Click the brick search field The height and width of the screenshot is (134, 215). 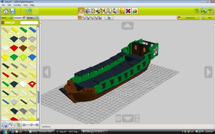coord(29,22)
